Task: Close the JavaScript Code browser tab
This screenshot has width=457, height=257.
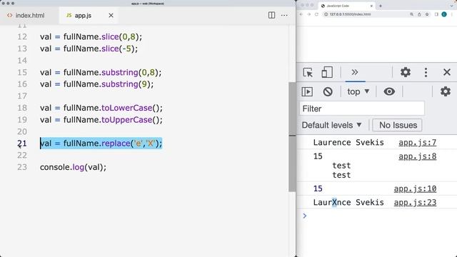Action: point(371,6)
